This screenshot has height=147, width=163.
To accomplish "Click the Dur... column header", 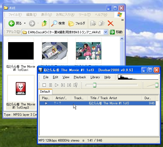I will pos(148,98).
